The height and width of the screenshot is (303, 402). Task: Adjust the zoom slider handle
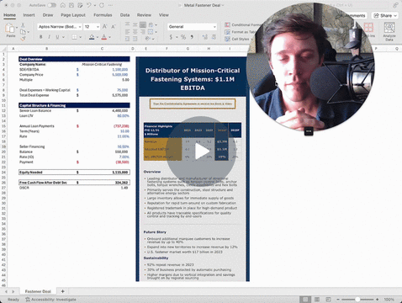click(357, 300)
